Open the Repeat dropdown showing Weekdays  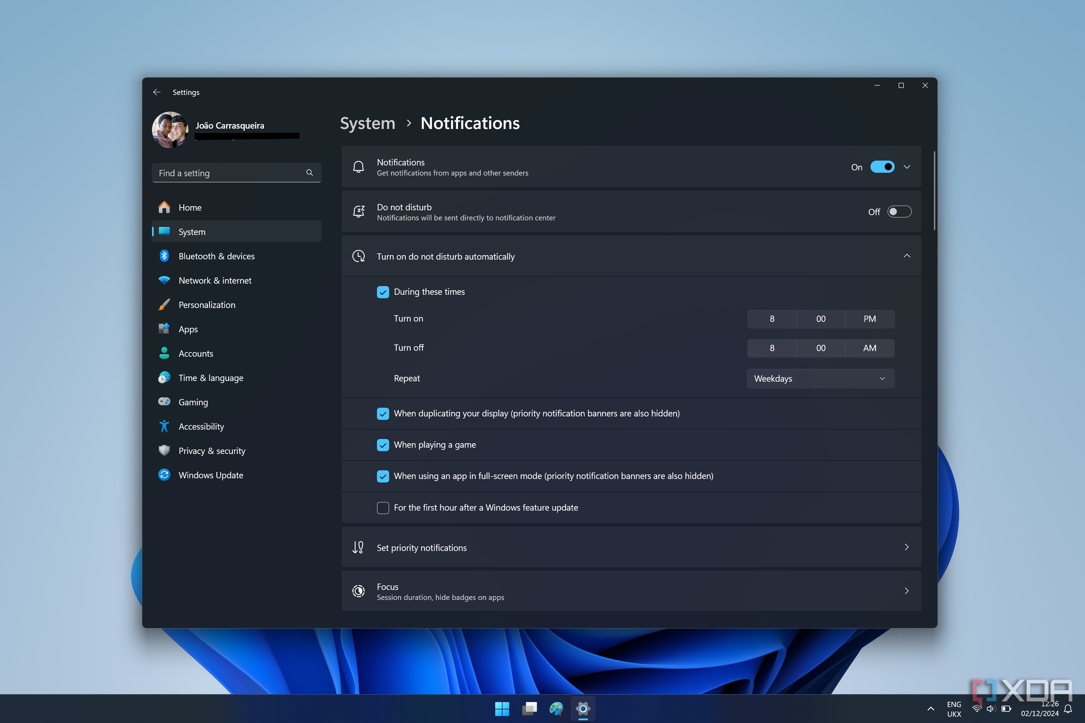[x=820, y=378]
